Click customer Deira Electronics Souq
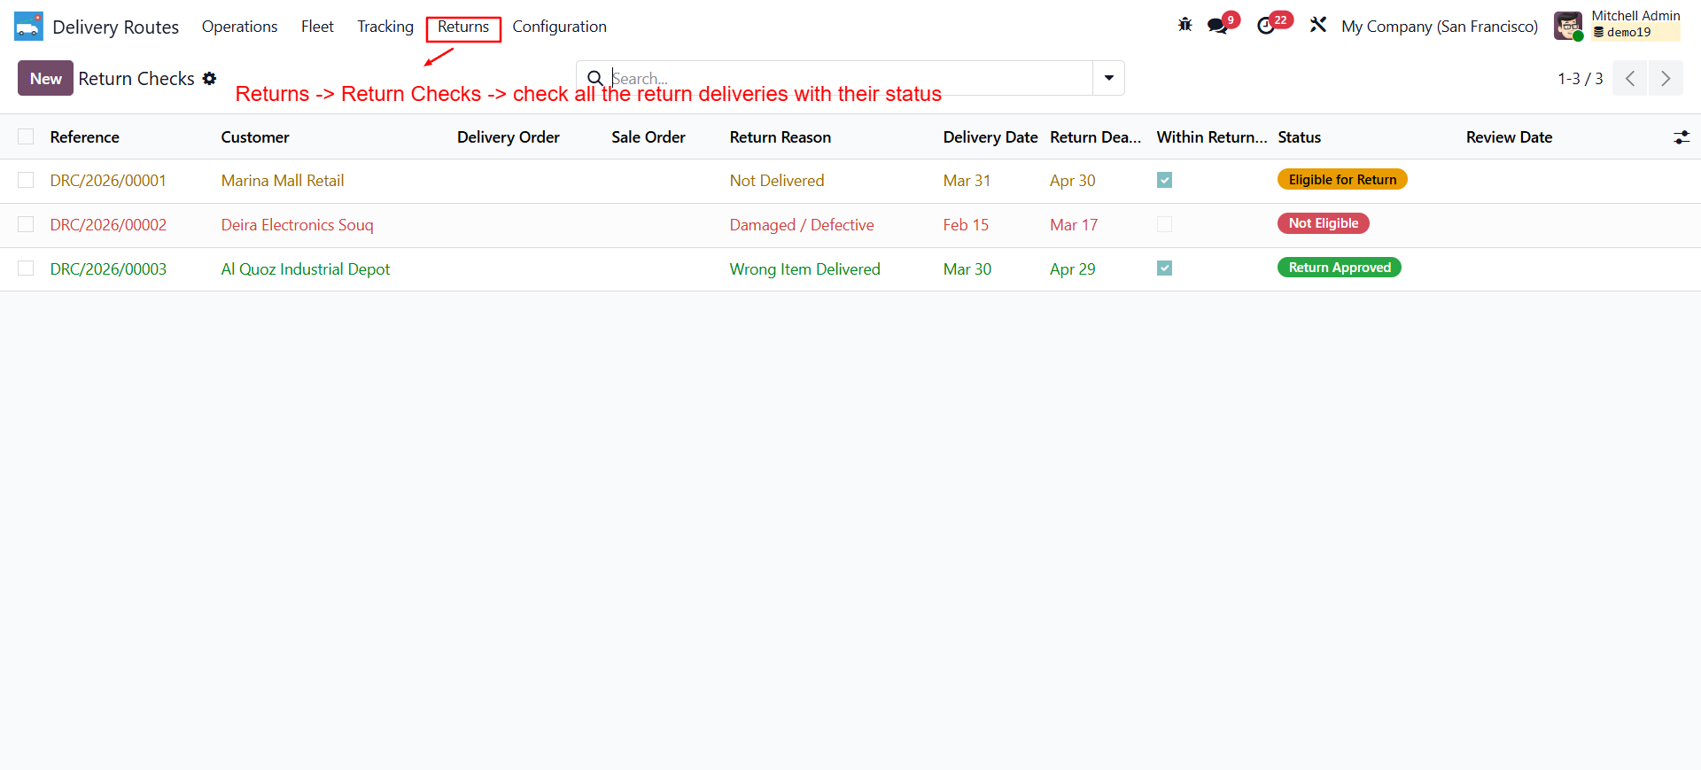1701x770 pixels. [298, 225]
